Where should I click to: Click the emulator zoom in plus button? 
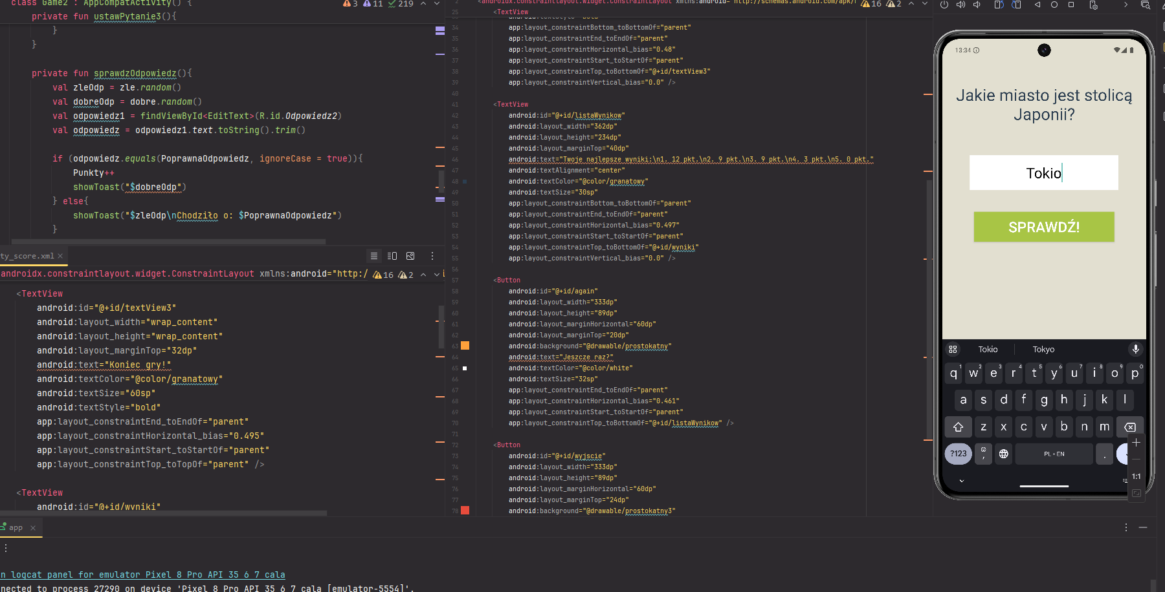coord(1136,443)
